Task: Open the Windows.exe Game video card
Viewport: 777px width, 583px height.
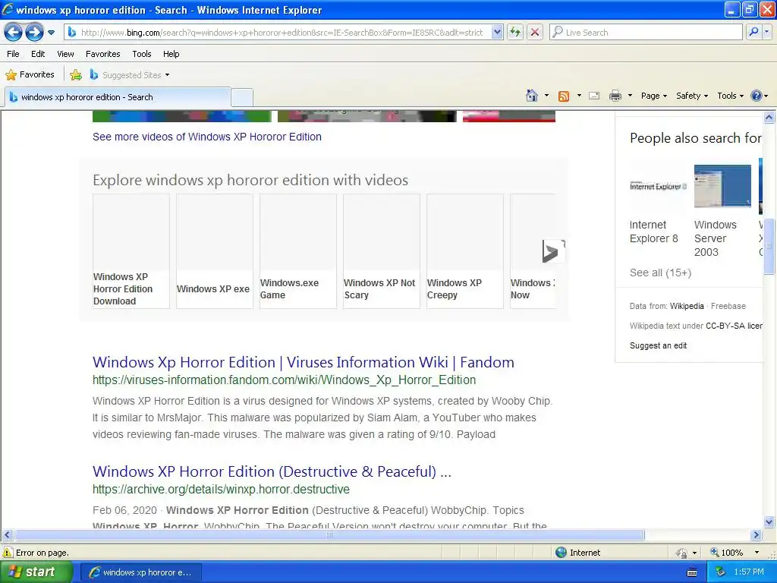Action: [297, 251]
